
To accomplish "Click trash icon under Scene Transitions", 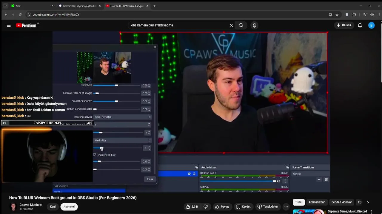I will 326,180.
